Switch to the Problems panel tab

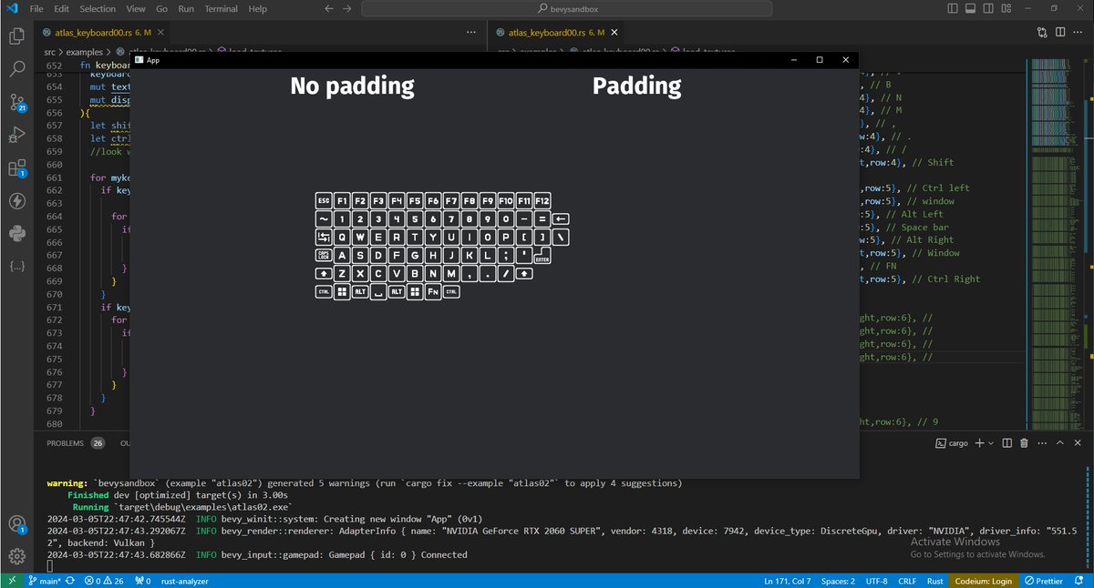(76, 443)
